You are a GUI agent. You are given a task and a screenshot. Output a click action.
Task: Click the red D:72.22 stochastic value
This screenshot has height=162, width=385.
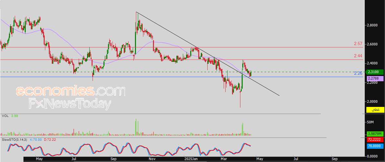[x=50, y=139]
